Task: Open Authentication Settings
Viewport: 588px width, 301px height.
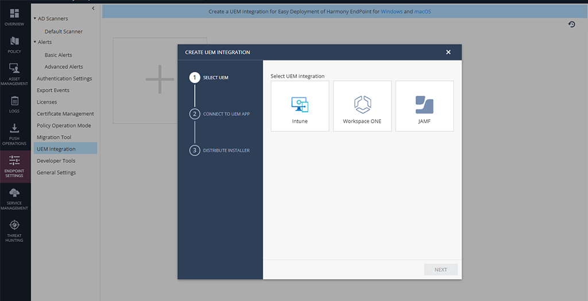Action: [x=64, y=79]
